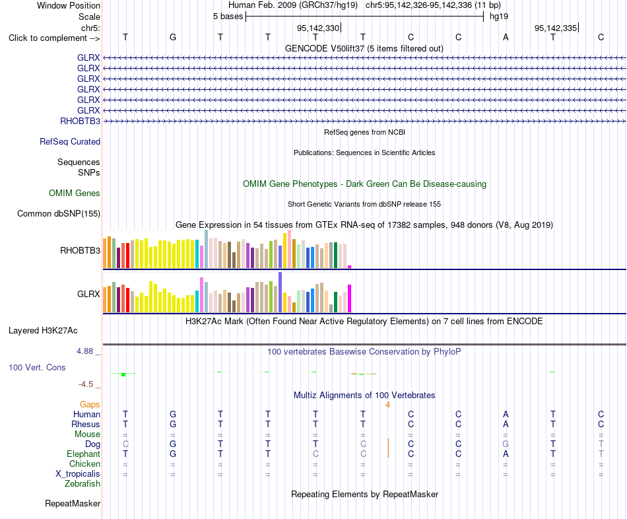Image resolution: width=627 pixels, height=519 pixels.
Task: Click the '100 Vert. Cons' track label
Action: click(37, 367)
